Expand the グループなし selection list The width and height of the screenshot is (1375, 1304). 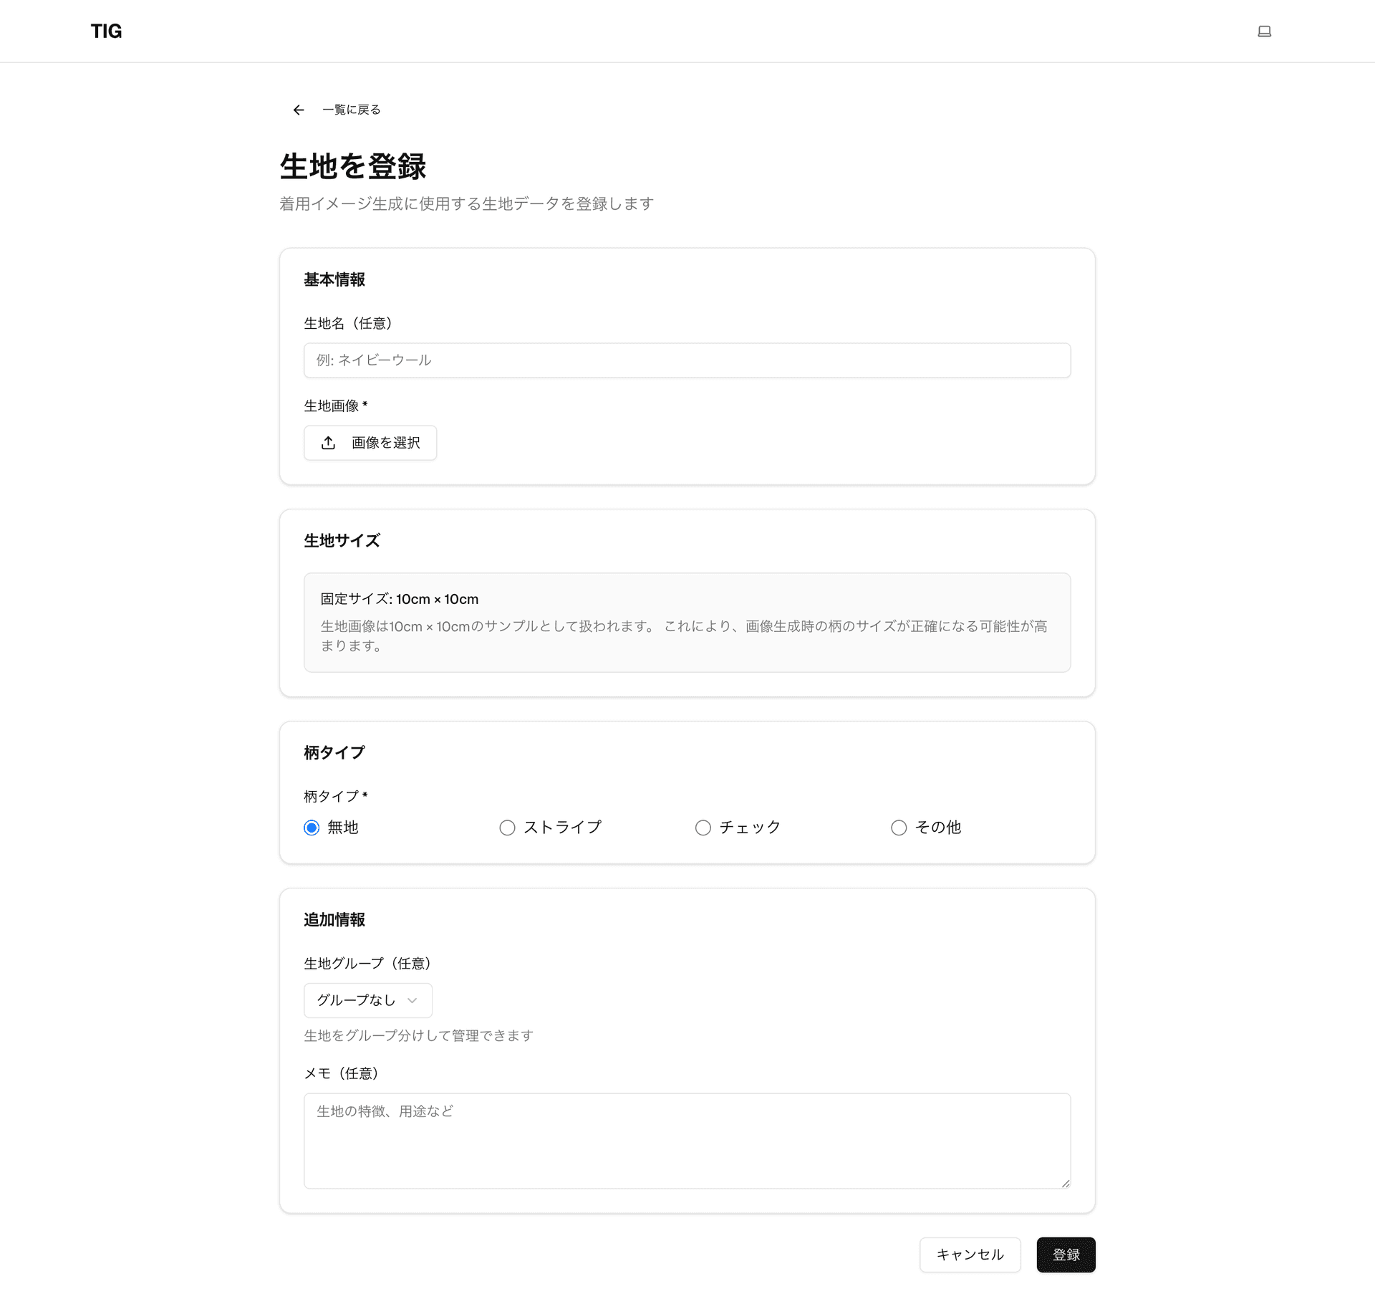pyautogui.click(x=367, y=1000)
